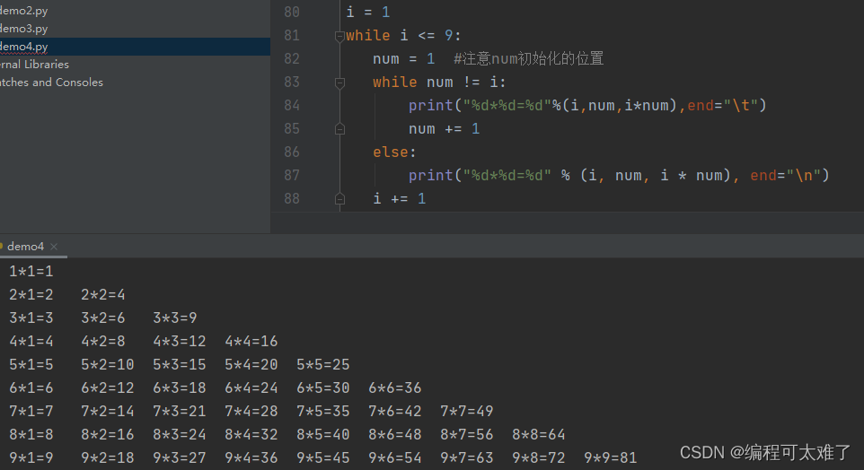Image resolution: width=864 pixels, height=470 pixels.
Task: Switch to the demo4 run tab
Action: 25,247
